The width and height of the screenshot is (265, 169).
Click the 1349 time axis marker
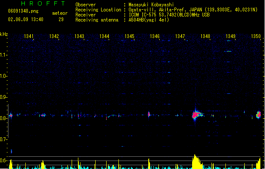(x=230, y=36)
